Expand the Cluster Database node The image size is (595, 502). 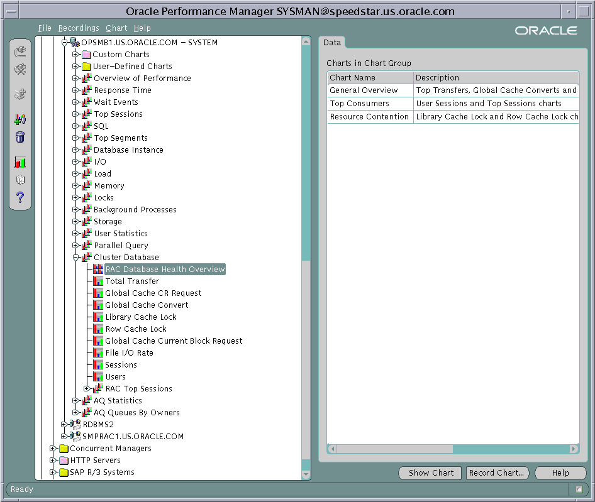point(77,257)
